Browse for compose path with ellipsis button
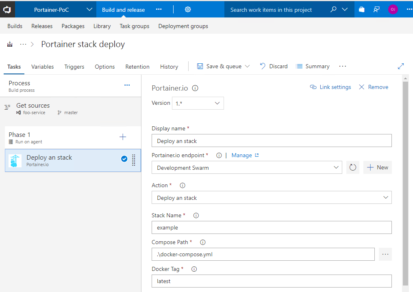This screenshot has width=413, height=292. (x=385, y=254)
